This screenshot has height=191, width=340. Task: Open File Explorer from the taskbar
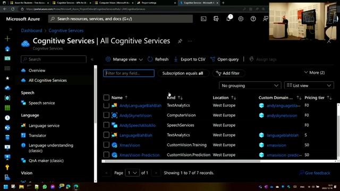21,187
